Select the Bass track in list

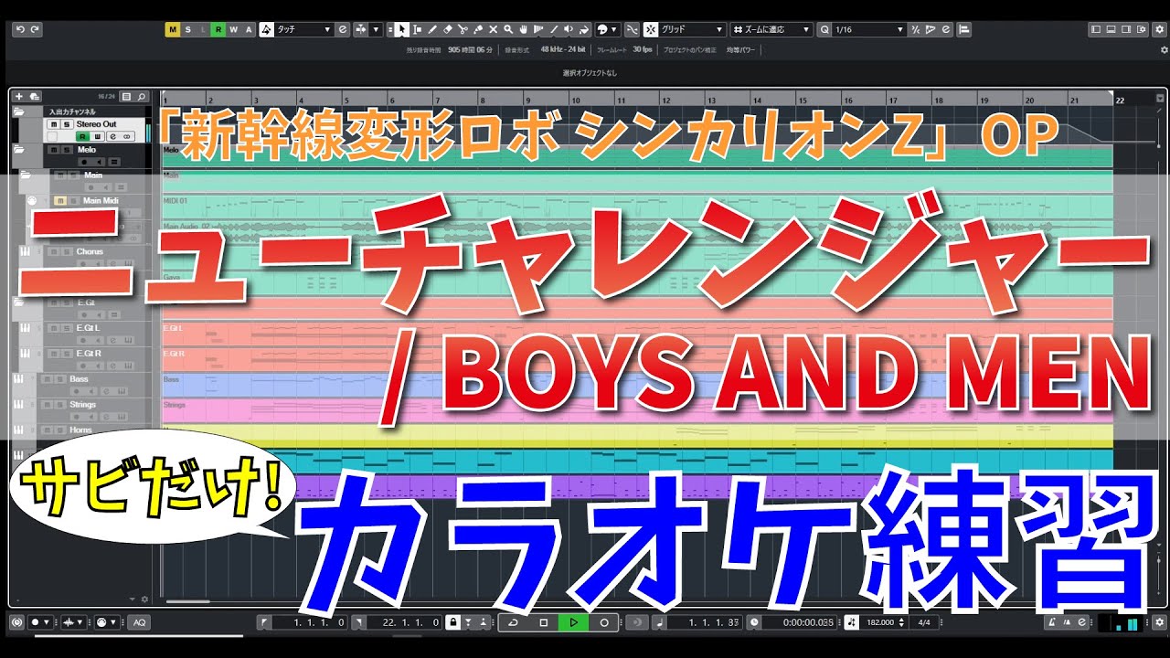tap(79, 378)
